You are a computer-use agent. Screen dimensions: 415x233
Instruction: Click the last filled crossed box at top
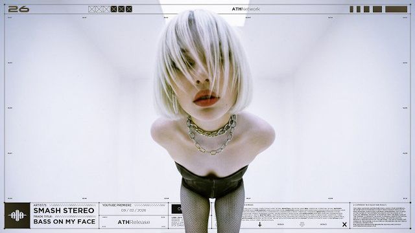[x=129, y=9]
